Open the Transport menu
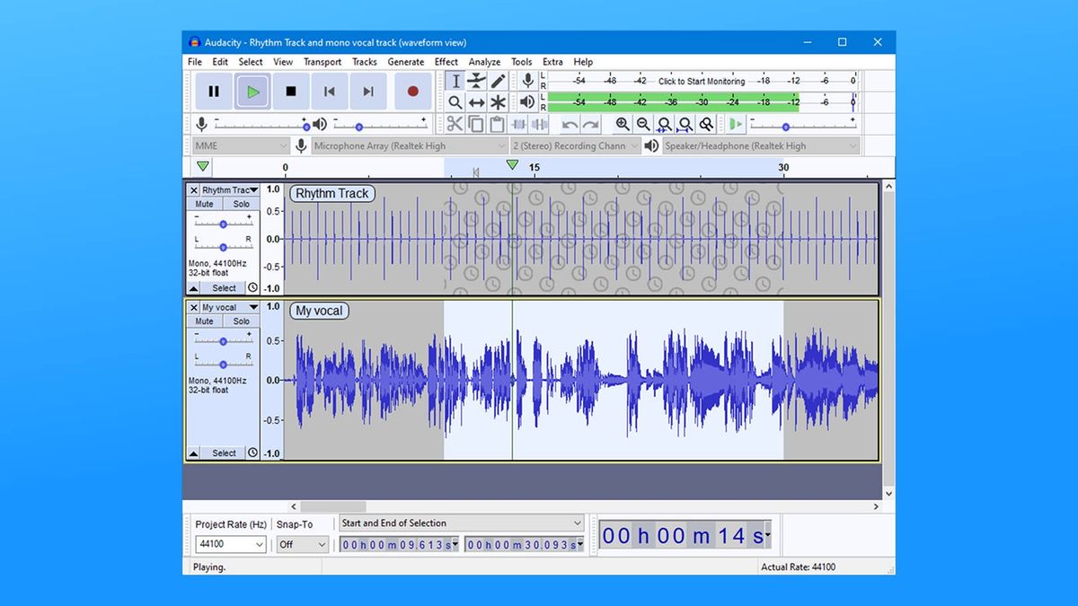The height and width of the screenshot is (606, 1078). pos(323,62)
